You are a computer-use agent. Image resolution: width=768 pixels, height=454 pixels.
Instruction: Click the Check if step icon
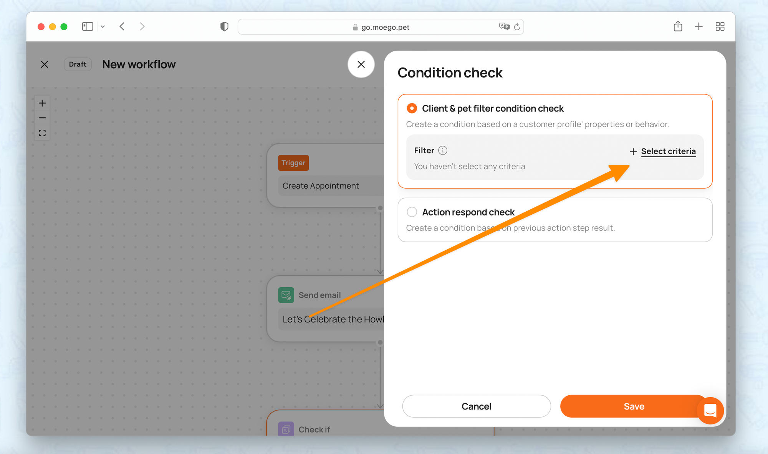[286, 429]
